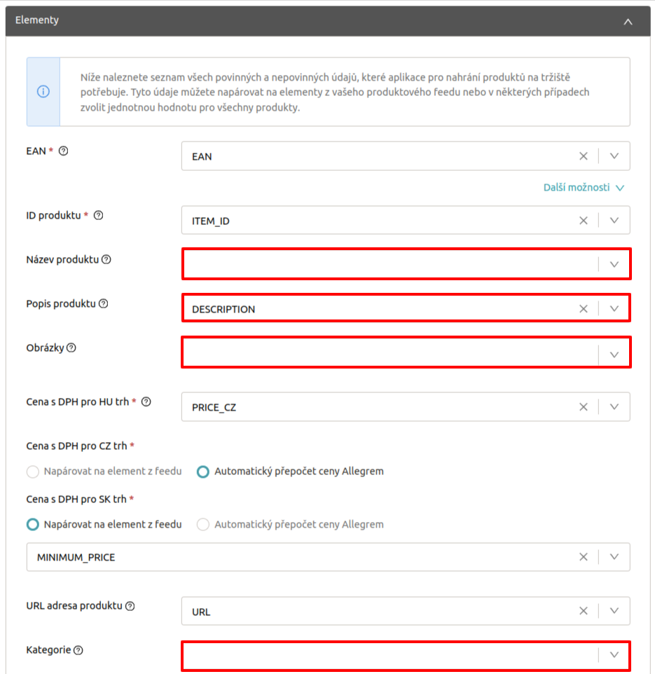Image resolution: width=655 pixels, height=674 pixels.
Task: Collapse the Elementy section header
Action: tap(628, 21)
